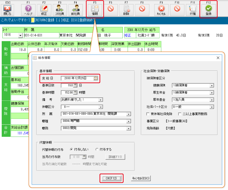The height and width of the screenshot is (190, 228).
Task: Go to next employee with F3 次社員
Action: click(60, 10)
